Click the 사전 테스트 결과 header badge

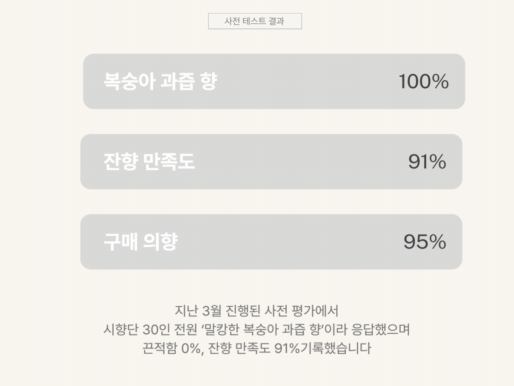[255, 21]
